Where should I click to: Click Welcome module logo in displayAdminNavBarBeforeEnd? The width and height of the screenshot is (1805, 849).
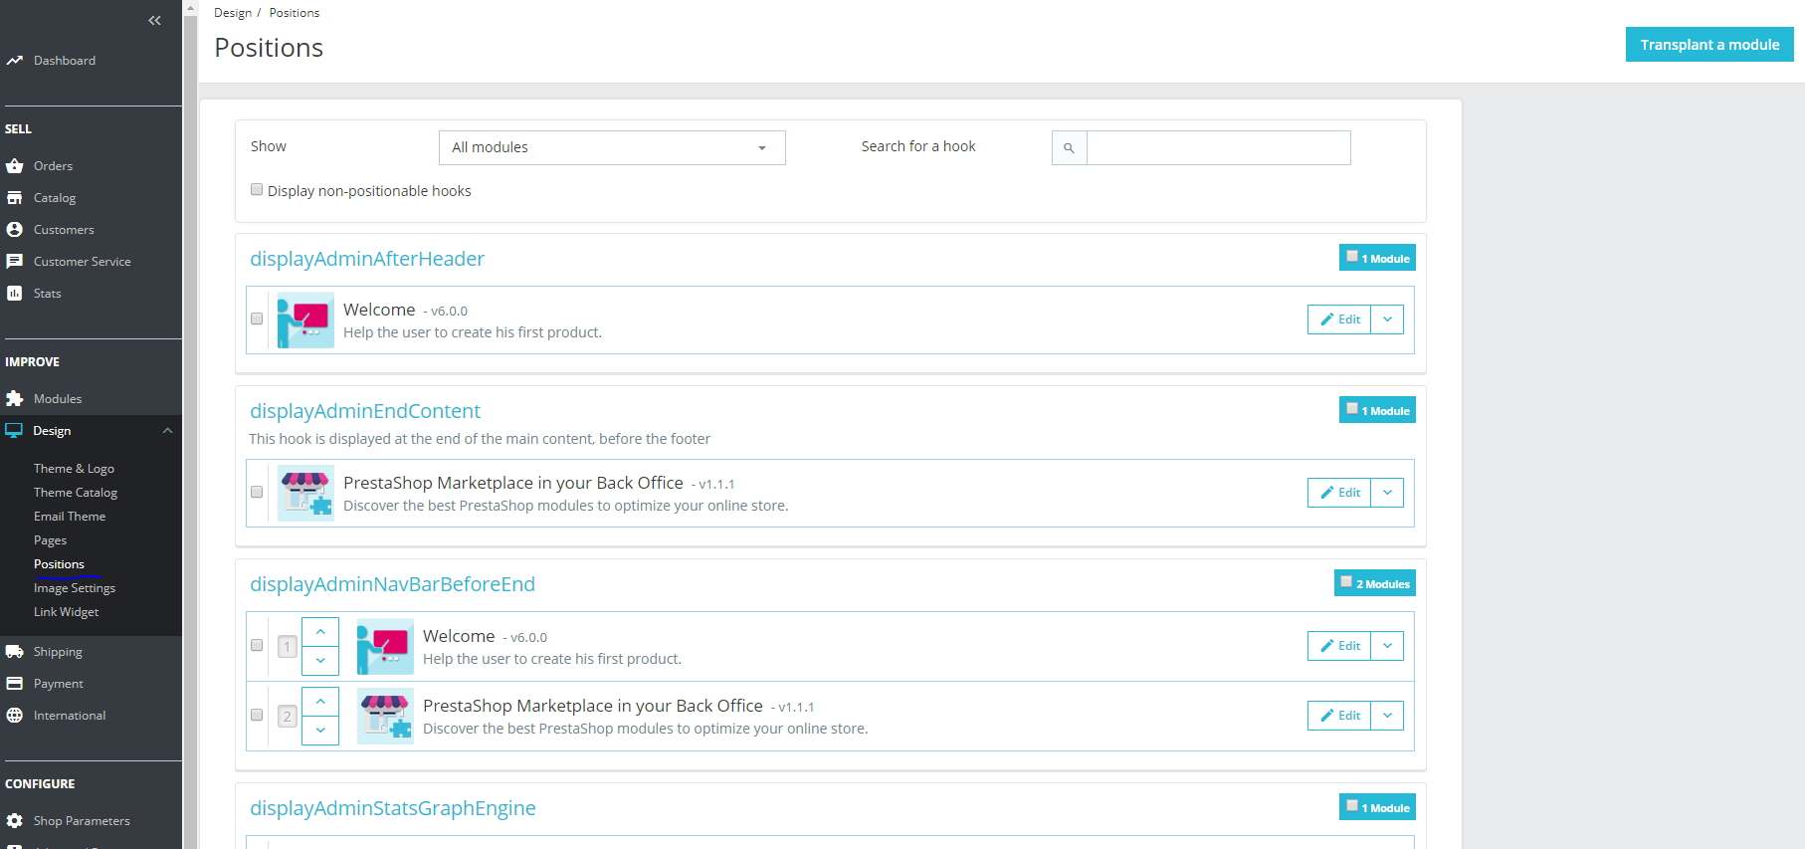click(x=385, y=646)
